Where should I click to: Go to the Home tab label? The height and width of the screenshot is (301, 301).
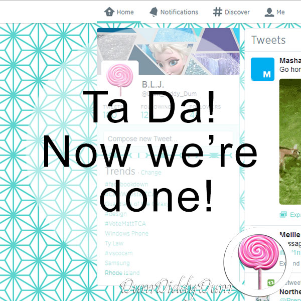[x=125, y=12]
